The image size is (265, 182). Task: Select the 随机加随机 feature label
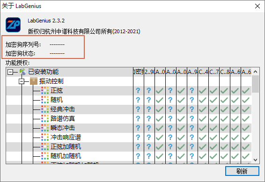(66, 156)
